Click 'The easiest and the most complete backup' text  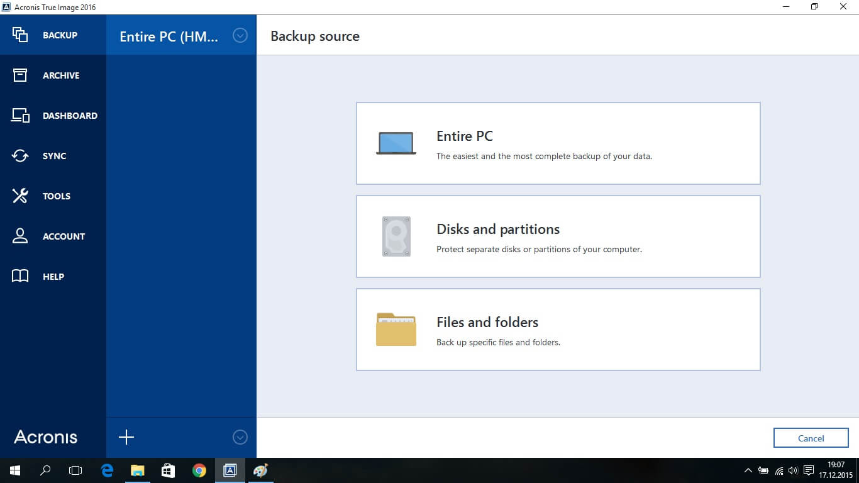(544, 156)
